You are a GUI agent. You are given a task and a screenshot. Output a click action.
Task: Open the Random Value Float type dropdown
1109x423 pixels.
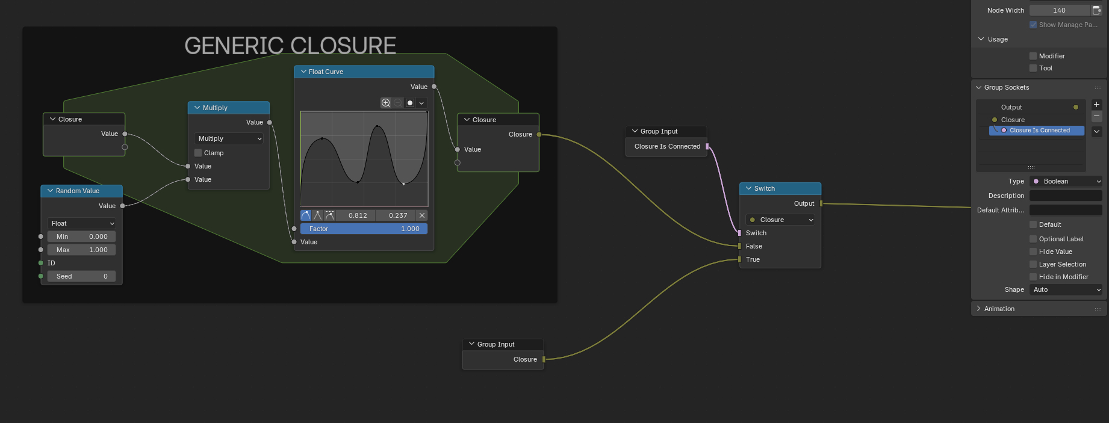81,223
